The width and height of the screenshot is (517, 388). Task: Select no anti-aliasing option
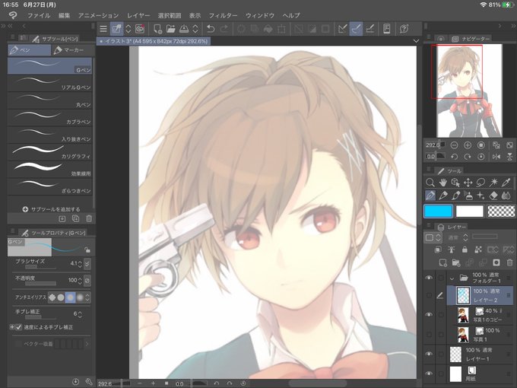(52, 297)
